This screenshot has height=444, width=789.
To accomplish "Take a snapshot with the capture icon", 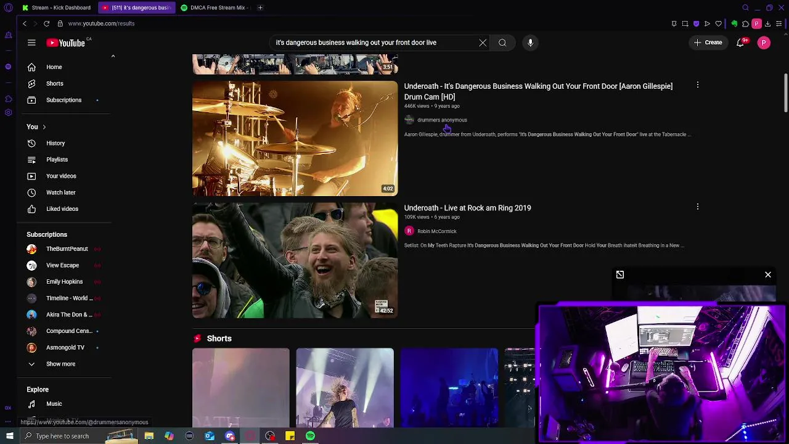I will tap(685, 23).
